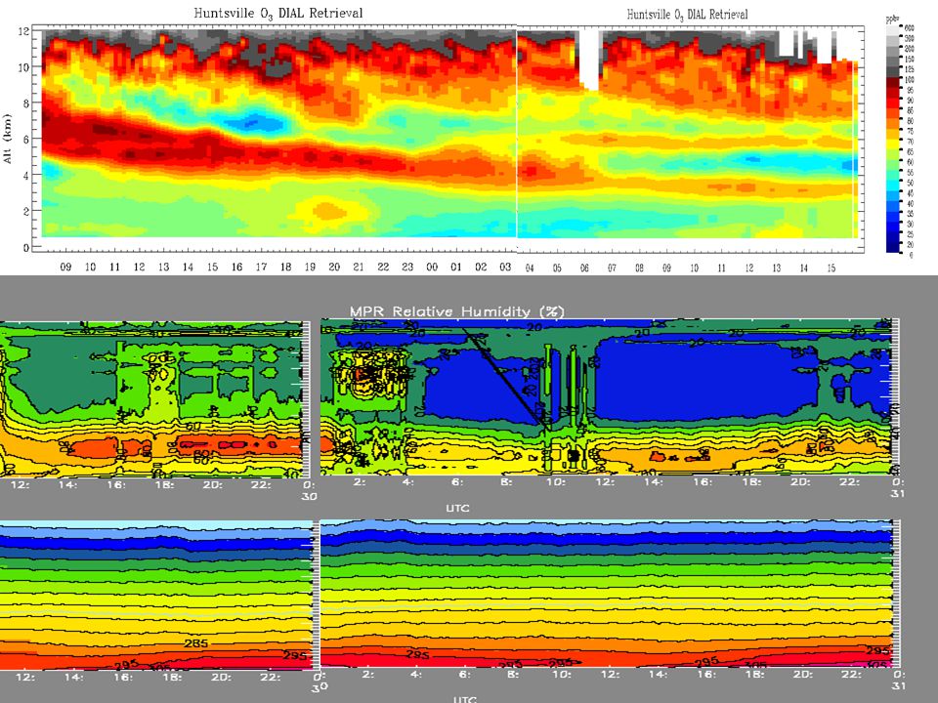
Task: Click hour '20' on left ozone plot axis
Action: pyautogui.click(x=334, y=267)
